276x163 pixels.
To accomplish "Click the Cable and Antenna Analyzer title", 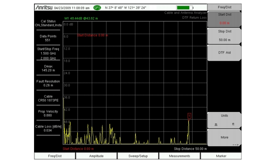I will pyautogui.click(x=185, y=13).
